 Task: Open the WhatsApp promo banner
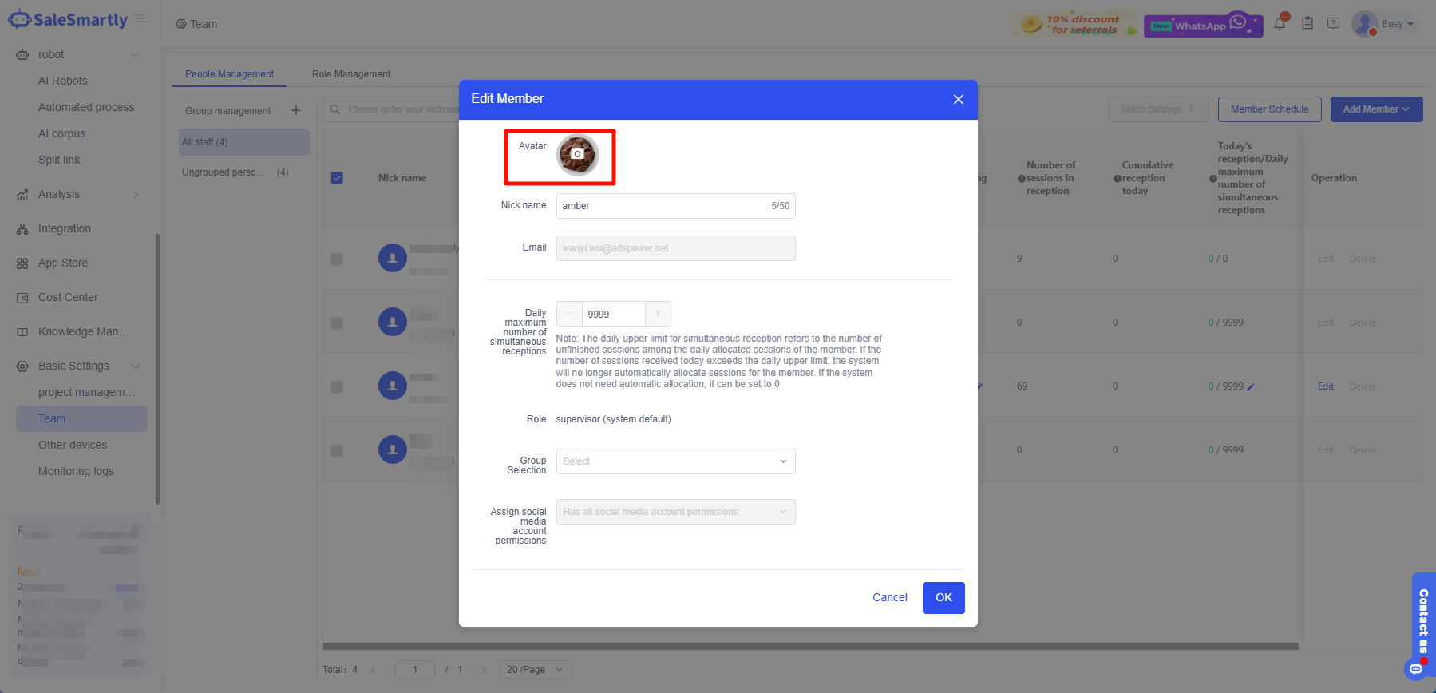1203,26
